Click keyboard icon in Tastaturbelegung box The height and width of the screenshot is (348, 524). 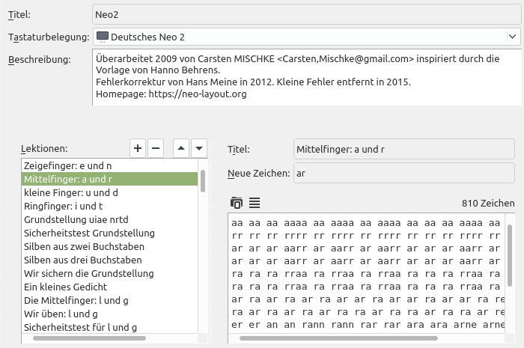[103, 37]
